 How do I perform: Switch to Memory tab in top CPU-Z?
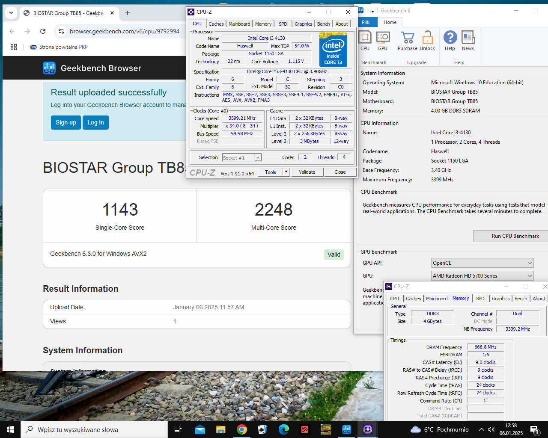coord(263,24)
